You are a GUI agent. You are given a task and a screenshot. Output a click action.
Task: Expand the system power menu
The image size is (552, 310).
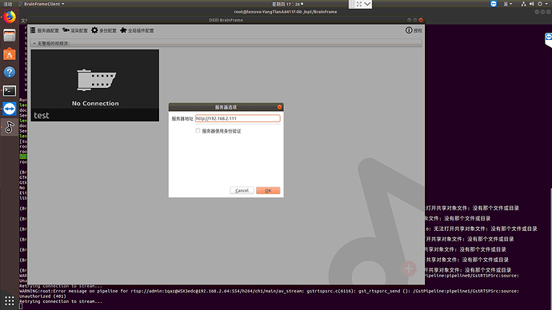543,4
